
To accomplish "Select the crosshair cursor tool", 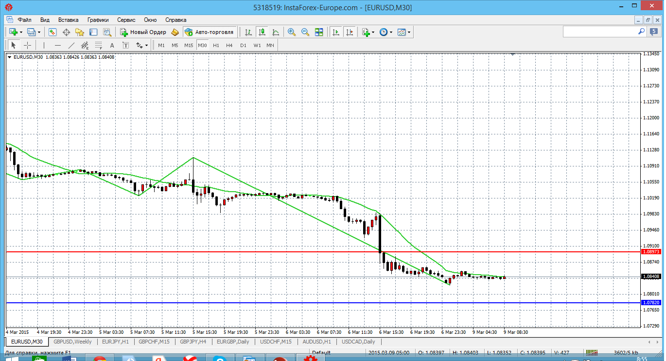I will tap(28, 45).
